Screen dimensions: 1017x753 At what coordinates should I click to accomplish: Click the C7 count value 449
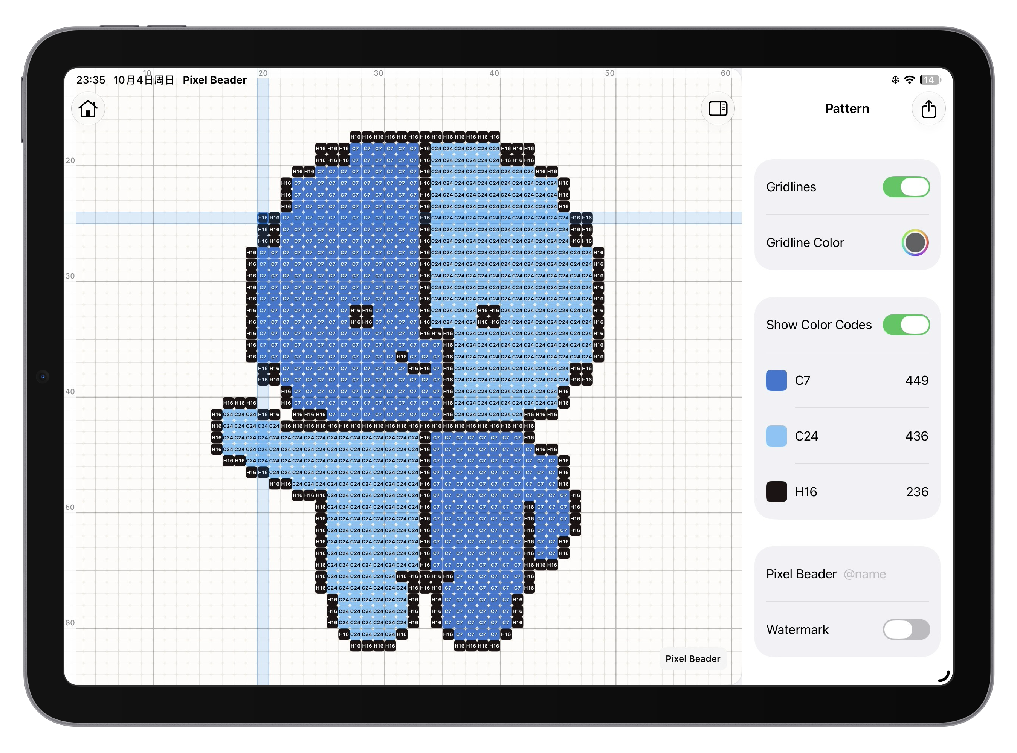coord(916,380)
